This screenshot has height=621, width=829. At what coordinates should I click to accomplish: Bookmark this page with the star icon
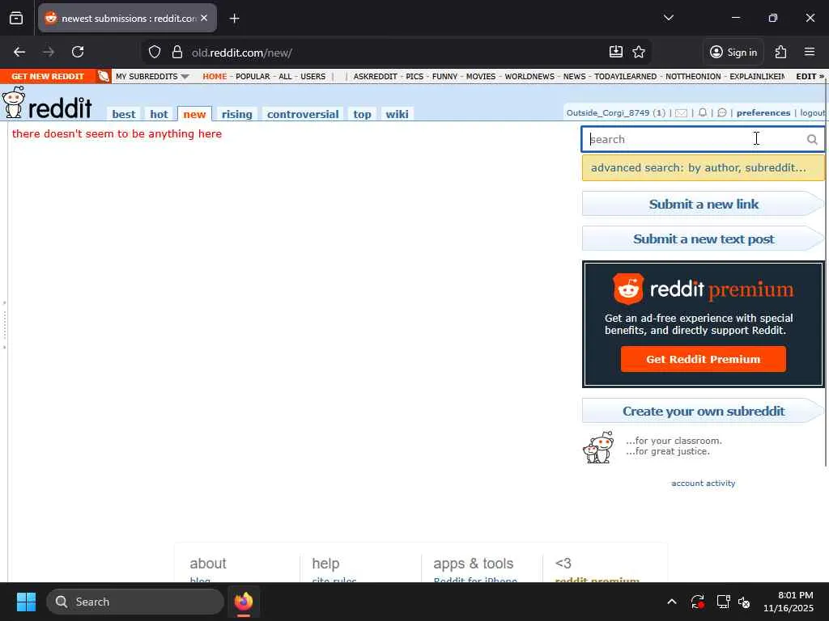tap(639, 52)
